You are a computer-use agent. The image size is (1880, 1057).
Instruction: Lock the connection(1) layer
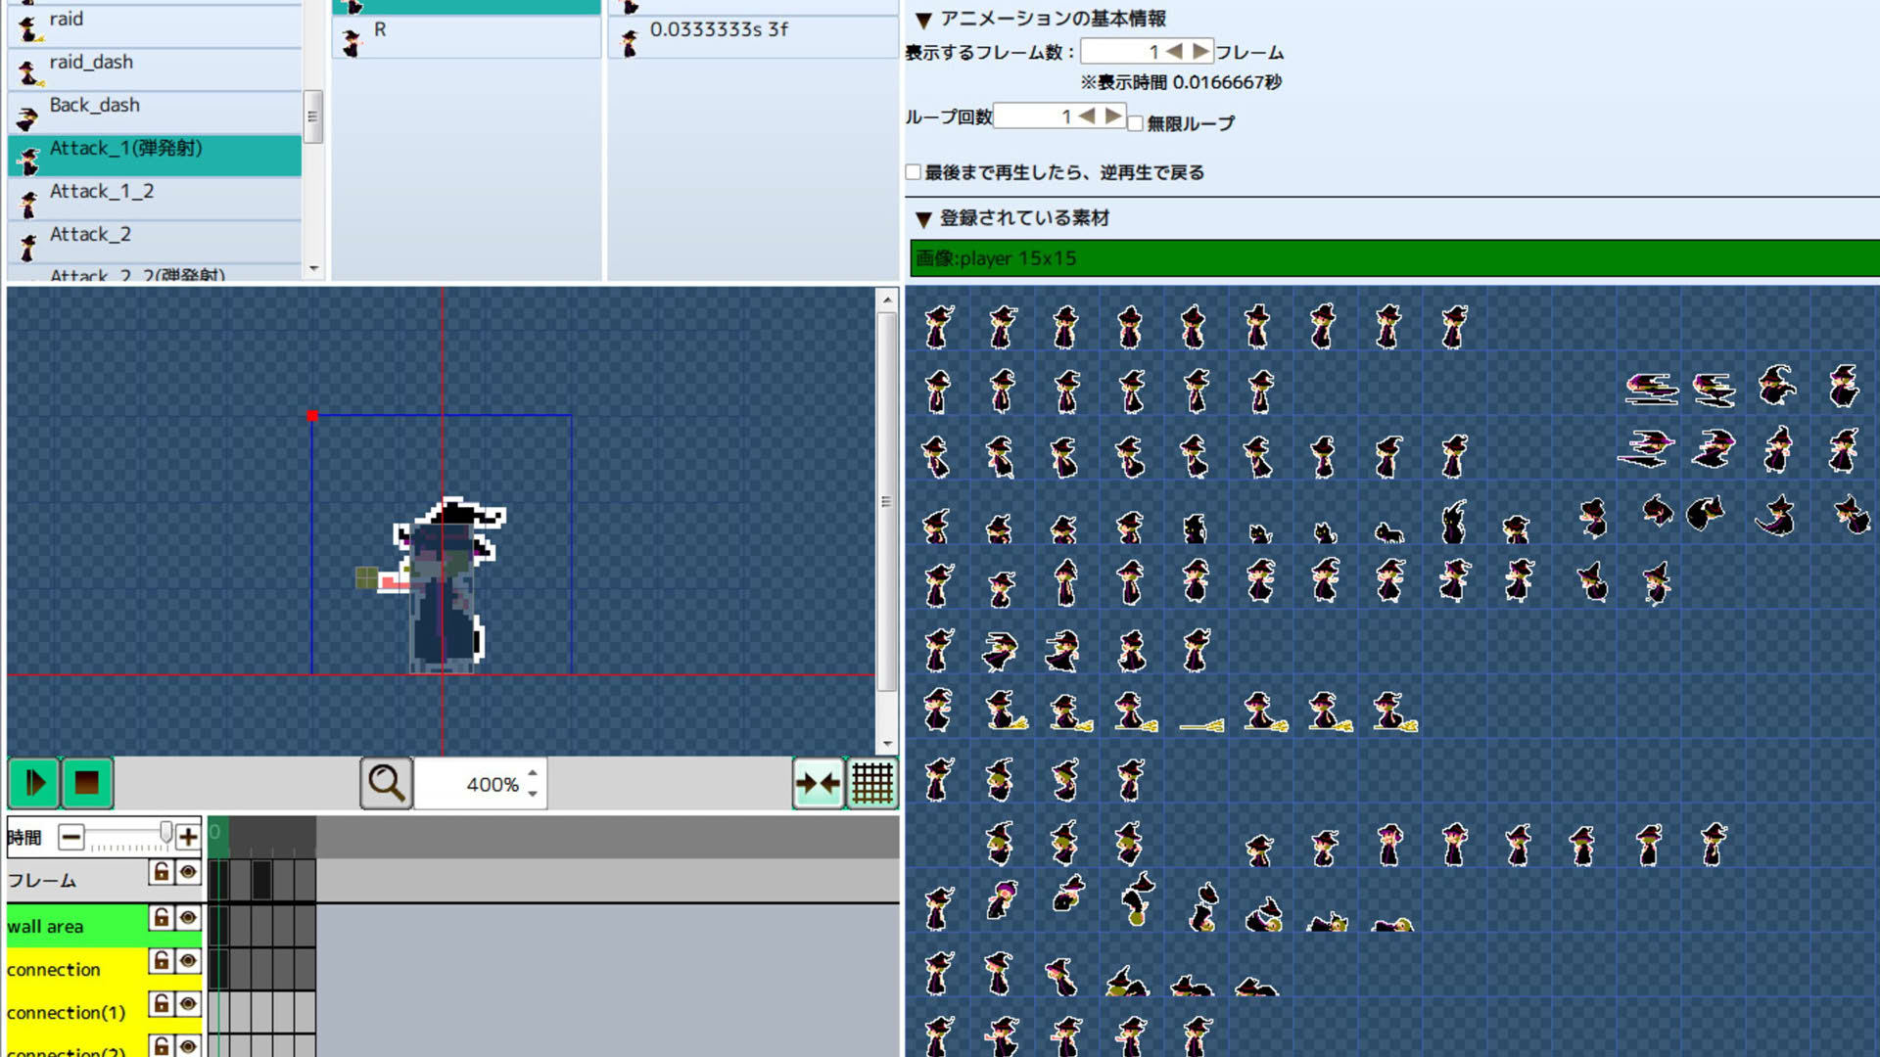[162, 1004]
